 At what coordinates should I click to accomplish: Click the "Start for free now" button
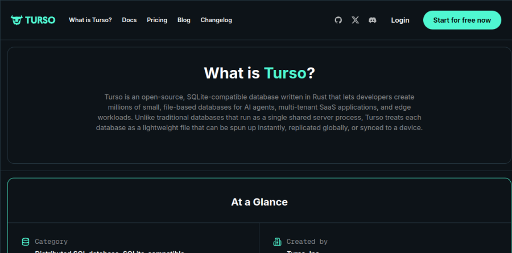pyautogui.click(x=462, y=20)
